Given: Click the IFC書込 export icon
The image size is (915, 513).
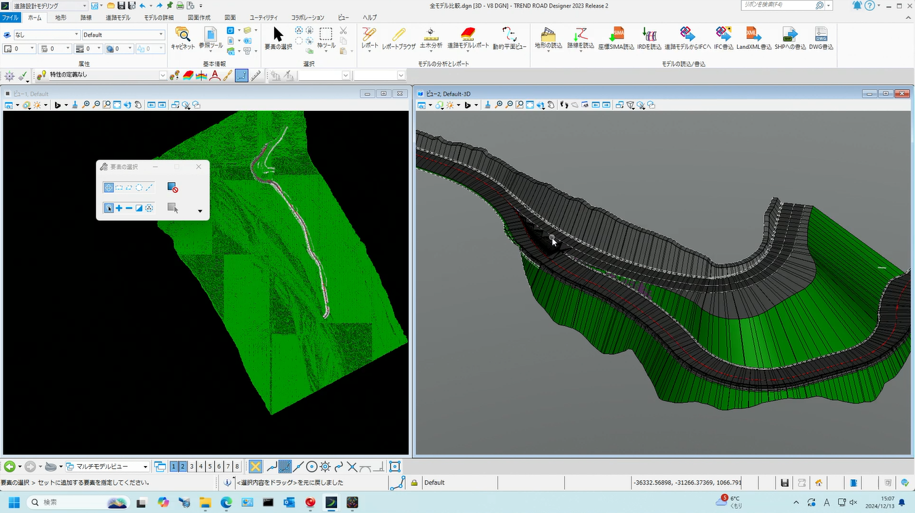Looking at the screenshot, I should point(722,35).
